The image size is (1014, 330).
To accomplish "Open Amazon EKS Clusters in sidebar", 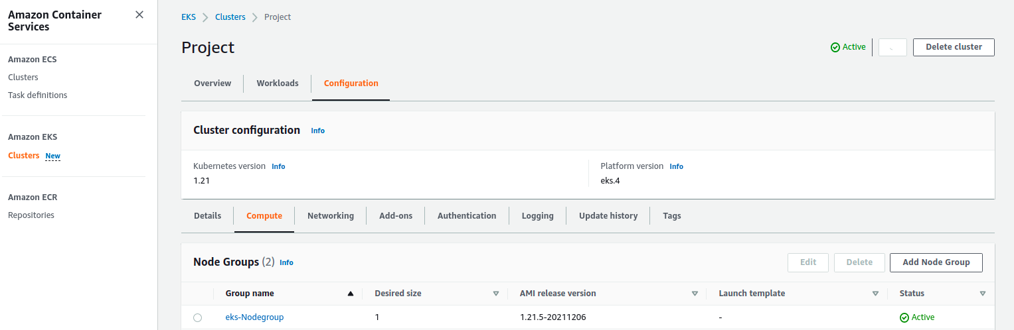I will pyautogui.click(x=24, y=156).
